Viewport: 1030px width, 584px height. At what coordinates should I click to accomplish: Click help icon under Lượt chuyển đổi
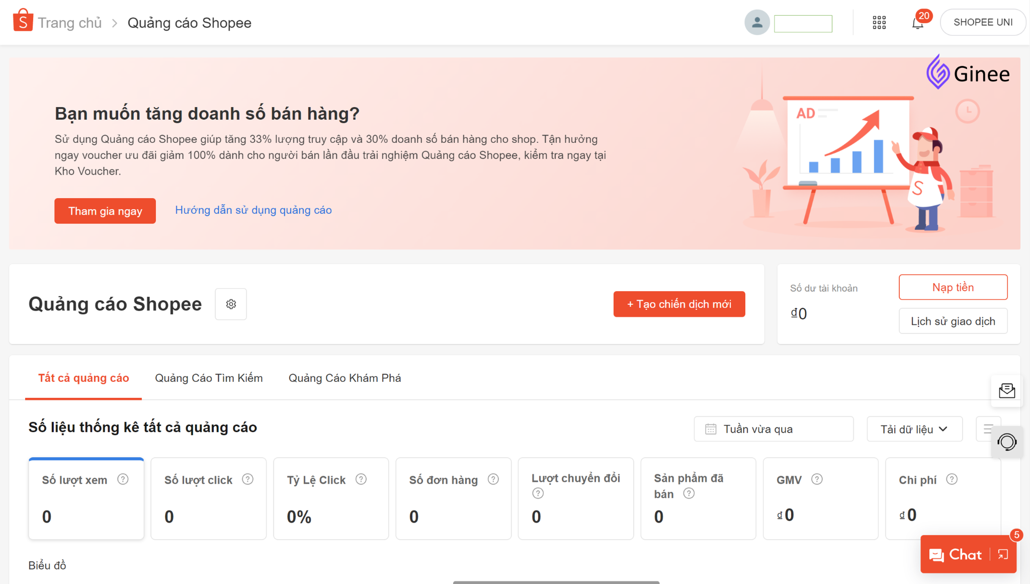(x=538, y=493)
